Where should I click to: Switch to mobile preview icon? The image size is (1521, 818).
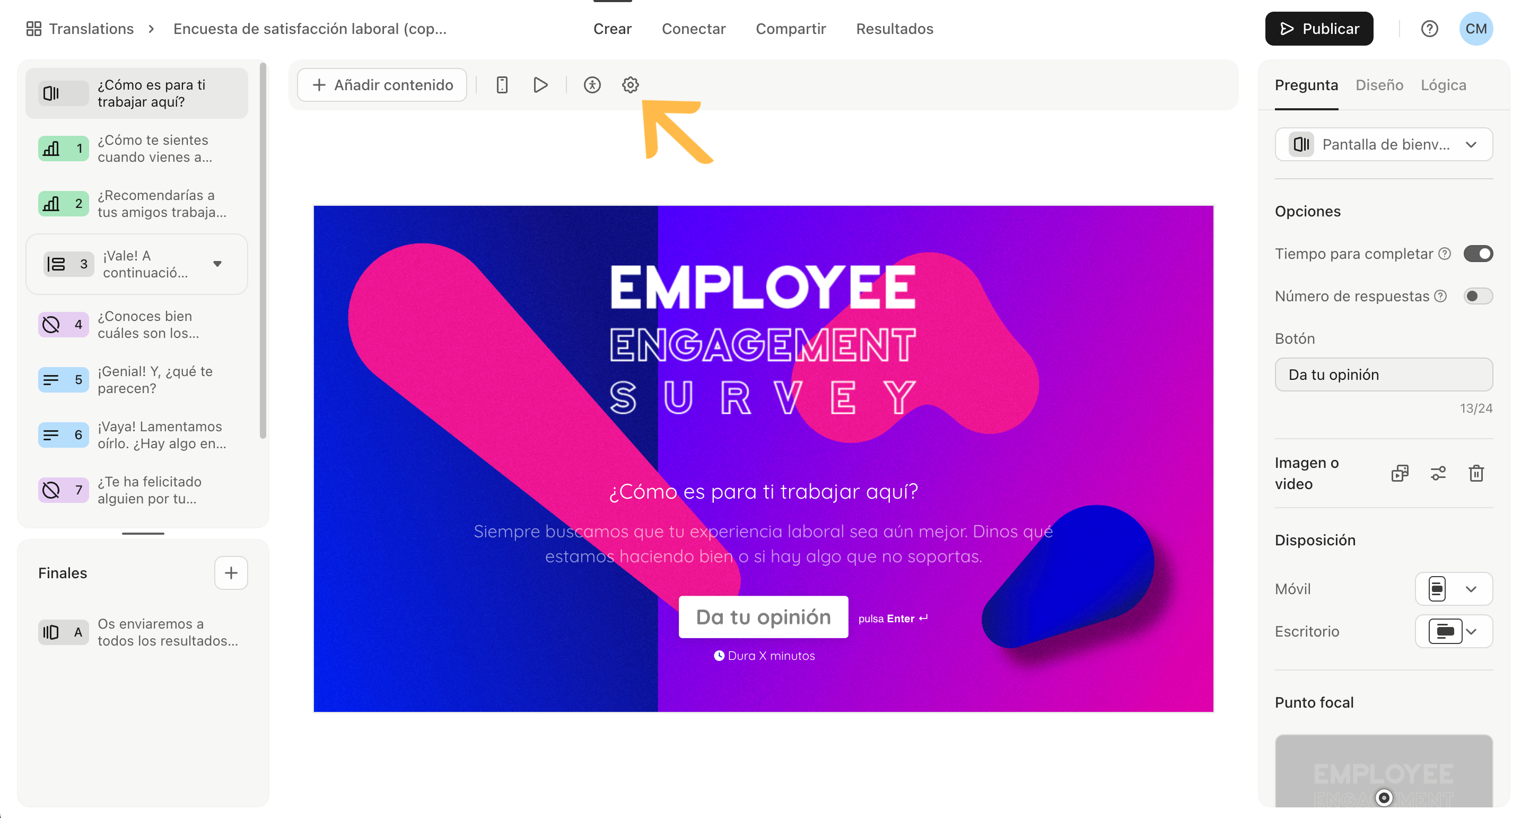(502, 85)
